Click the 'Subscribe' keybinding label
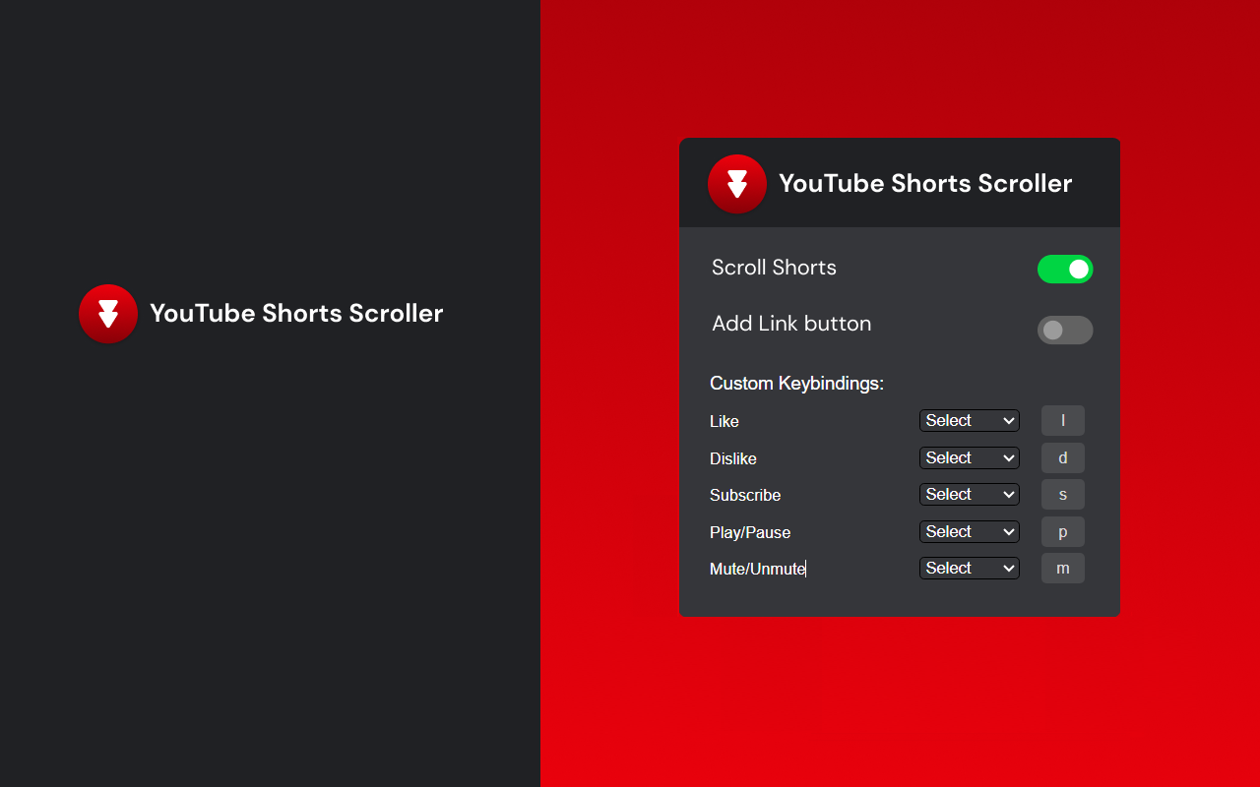 click(x=745, y=495)
